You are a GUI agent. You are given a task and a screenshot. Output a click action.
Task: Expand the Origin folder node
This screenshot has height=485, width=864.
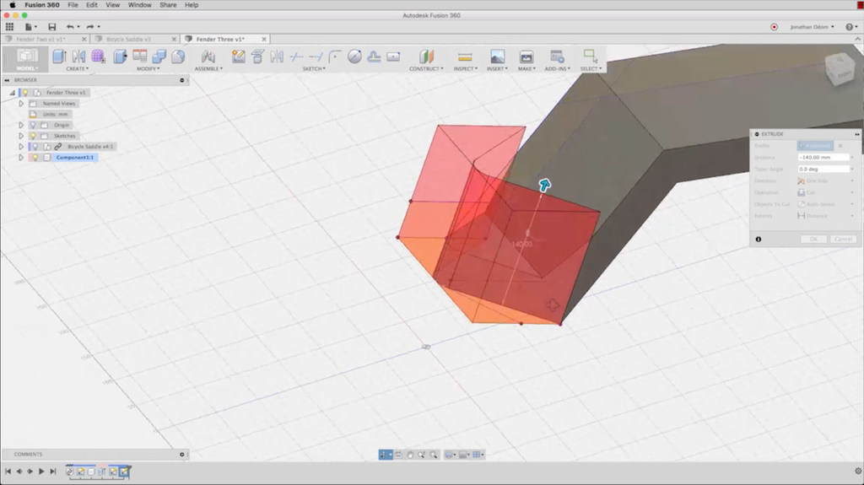(21, 125)
